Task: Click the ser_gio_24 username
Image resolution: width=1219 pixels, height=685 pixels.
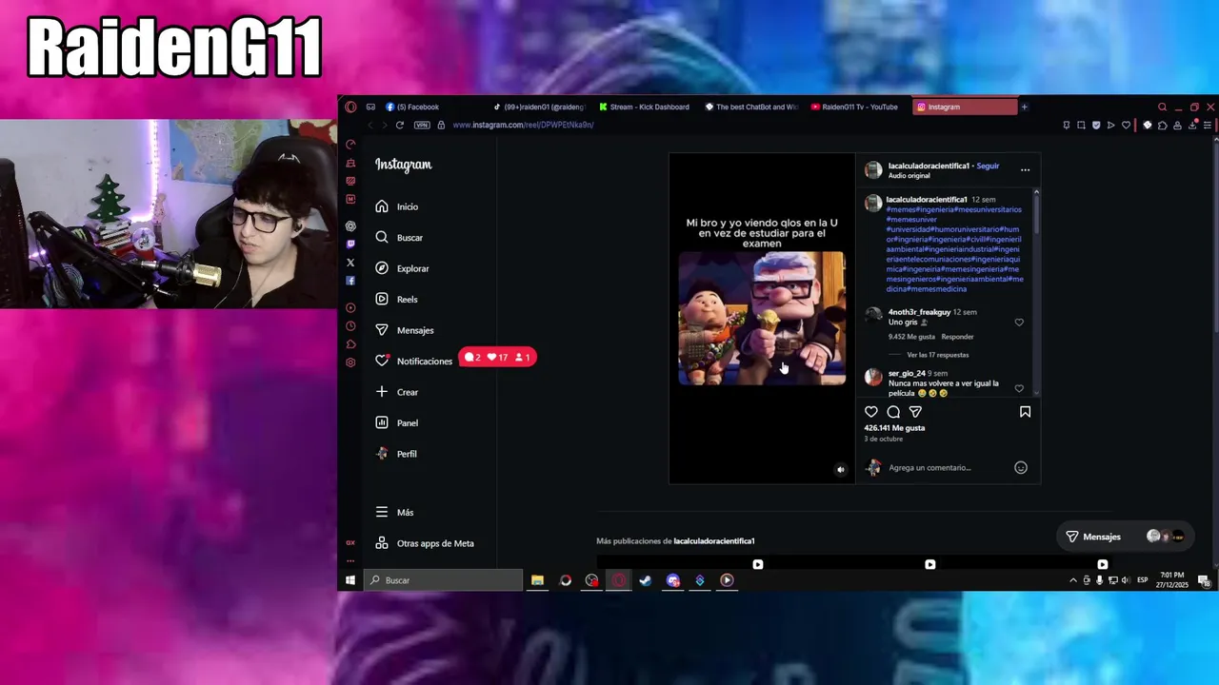Action: click(x=907, y=374)
